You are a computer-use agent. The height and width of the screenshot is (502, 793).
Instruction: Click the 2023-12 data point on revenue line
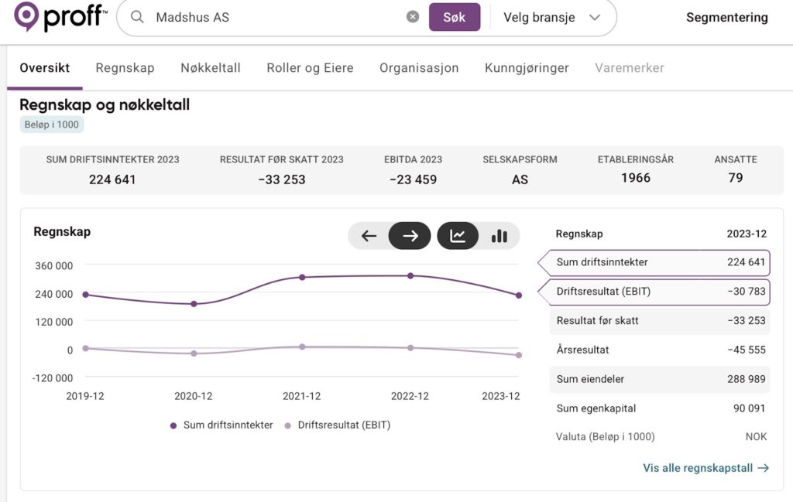[519, 295]
